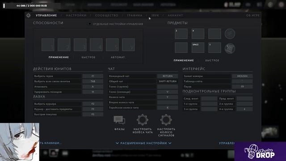The height and width of the screenshot is (161, 286).
Task: Rebind Захват камеры MOUSE4 field
Action: click(242, 76)
